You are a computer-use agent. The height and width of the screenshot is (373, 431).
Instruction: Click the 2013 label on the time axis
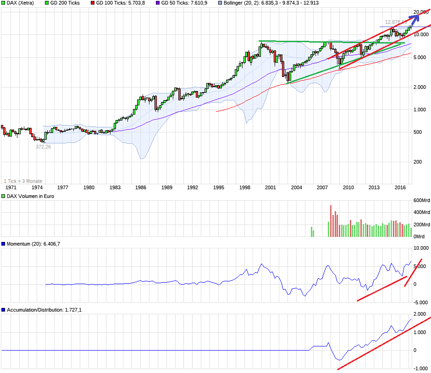pos(374,187)
